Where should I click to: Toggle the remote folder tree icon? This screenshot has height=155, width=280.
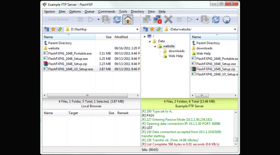[x=146, y=29]
